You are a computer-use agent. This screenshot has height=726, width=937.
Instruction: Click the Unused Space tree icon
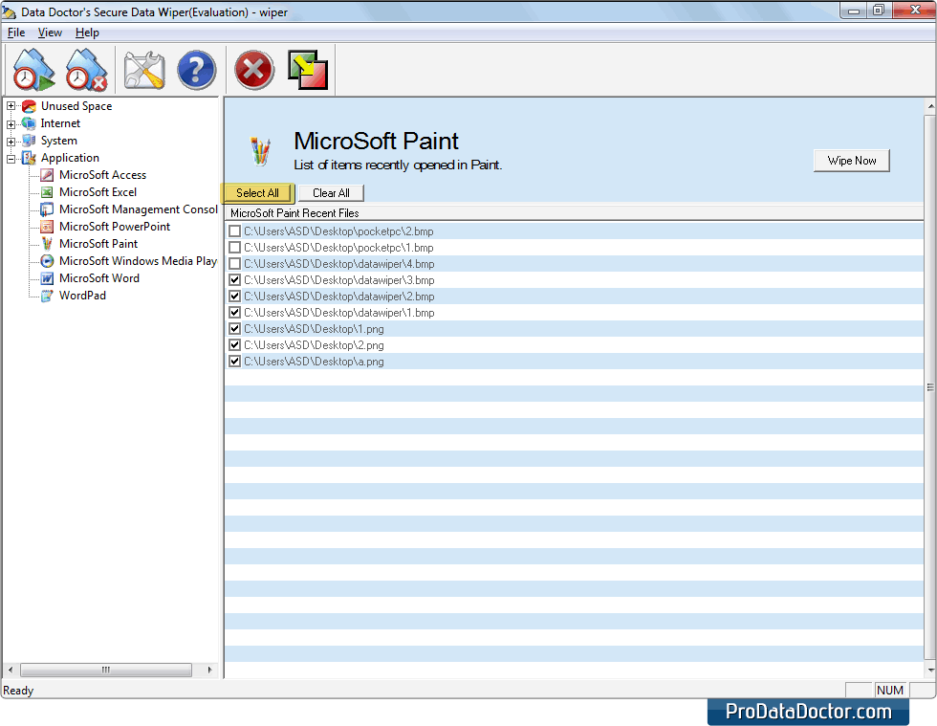[29, 106]
